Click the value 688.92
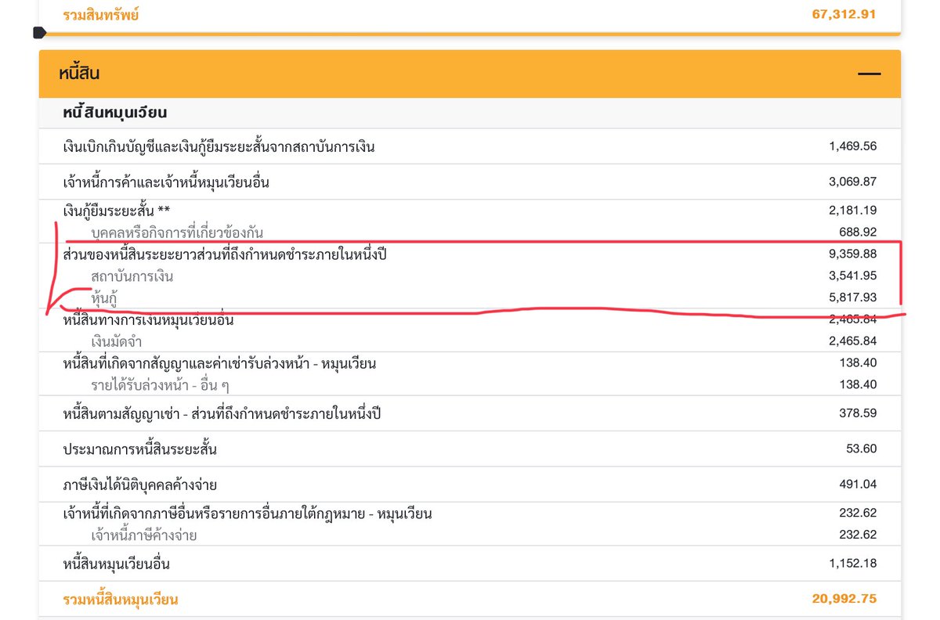940x620 pixels. tap(859, 232)
